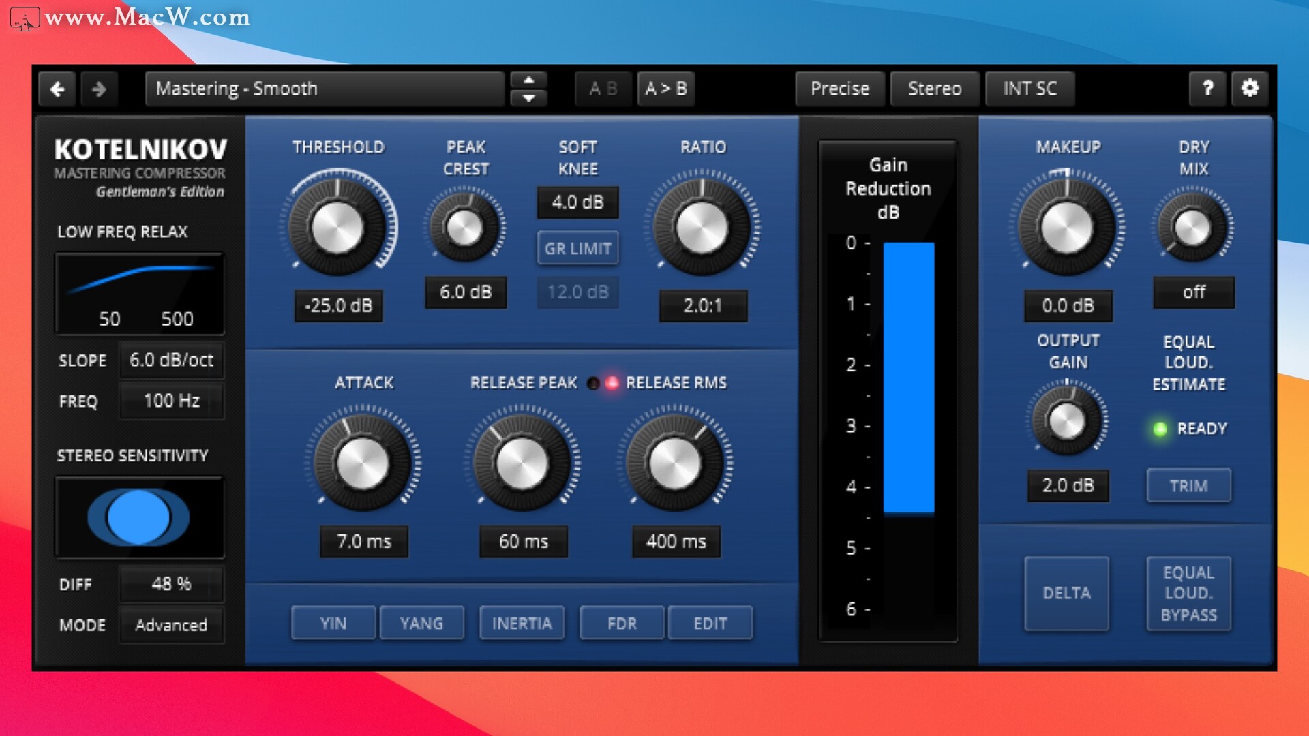
Task: Toggle the YIN button
Action: tap(333, 623)
